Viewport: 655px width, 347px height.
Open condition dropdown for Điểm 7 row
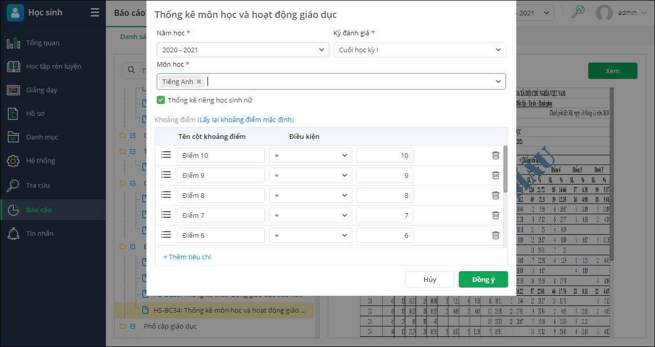[x=310, y=215]
